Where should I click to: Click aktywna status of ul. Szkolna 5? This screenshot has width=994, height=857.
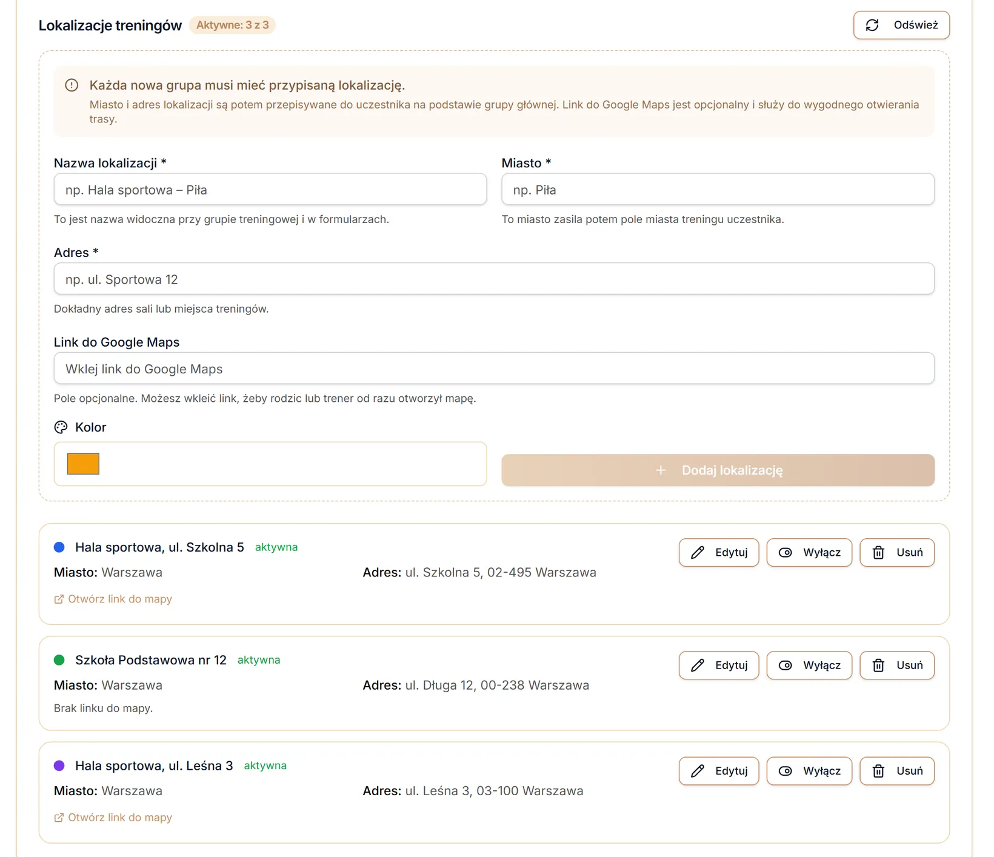tap(276, 547)
